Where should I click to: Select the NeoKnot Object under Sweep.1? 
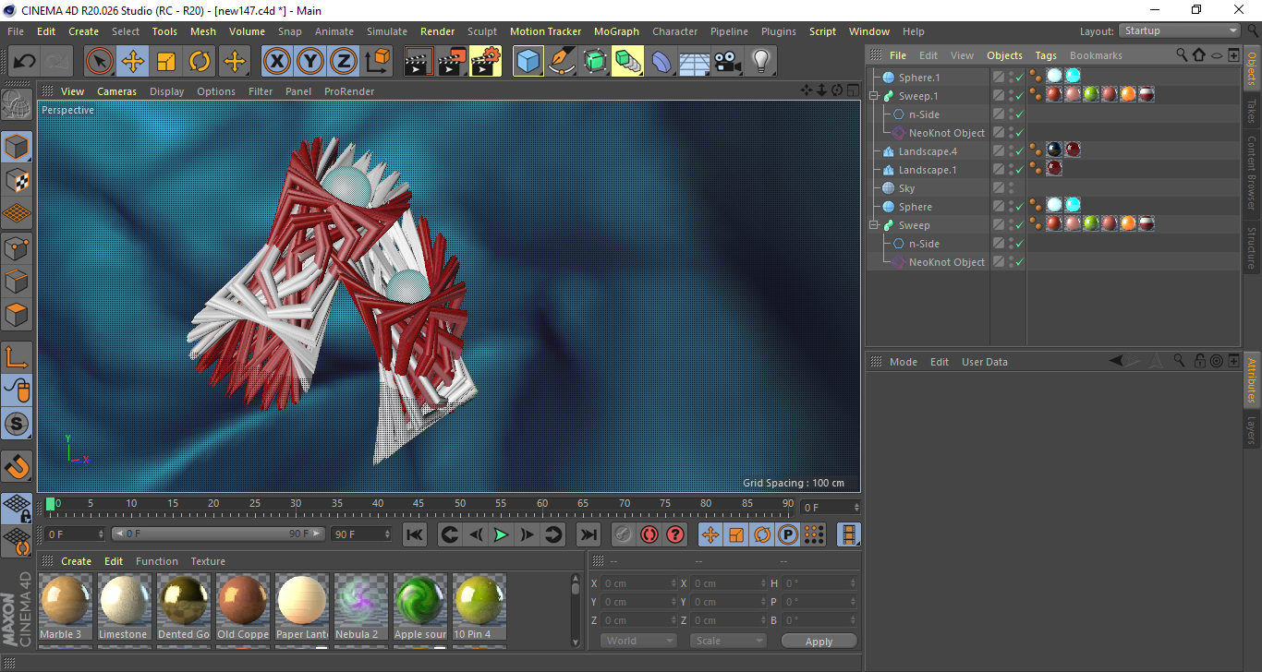coord(946,133)
